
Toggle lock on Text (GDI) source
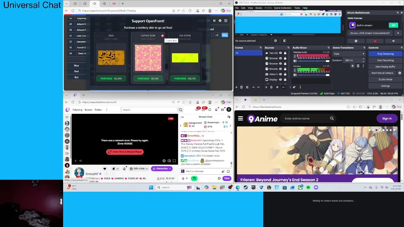pos(285,53)
